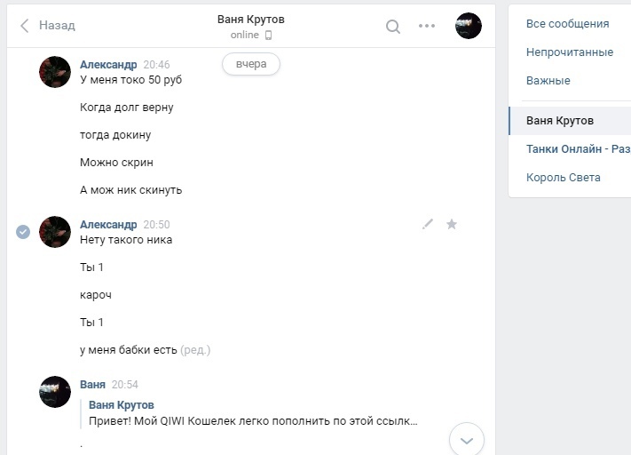Open the Ваня Крутов name link in header

coord(251,20)
